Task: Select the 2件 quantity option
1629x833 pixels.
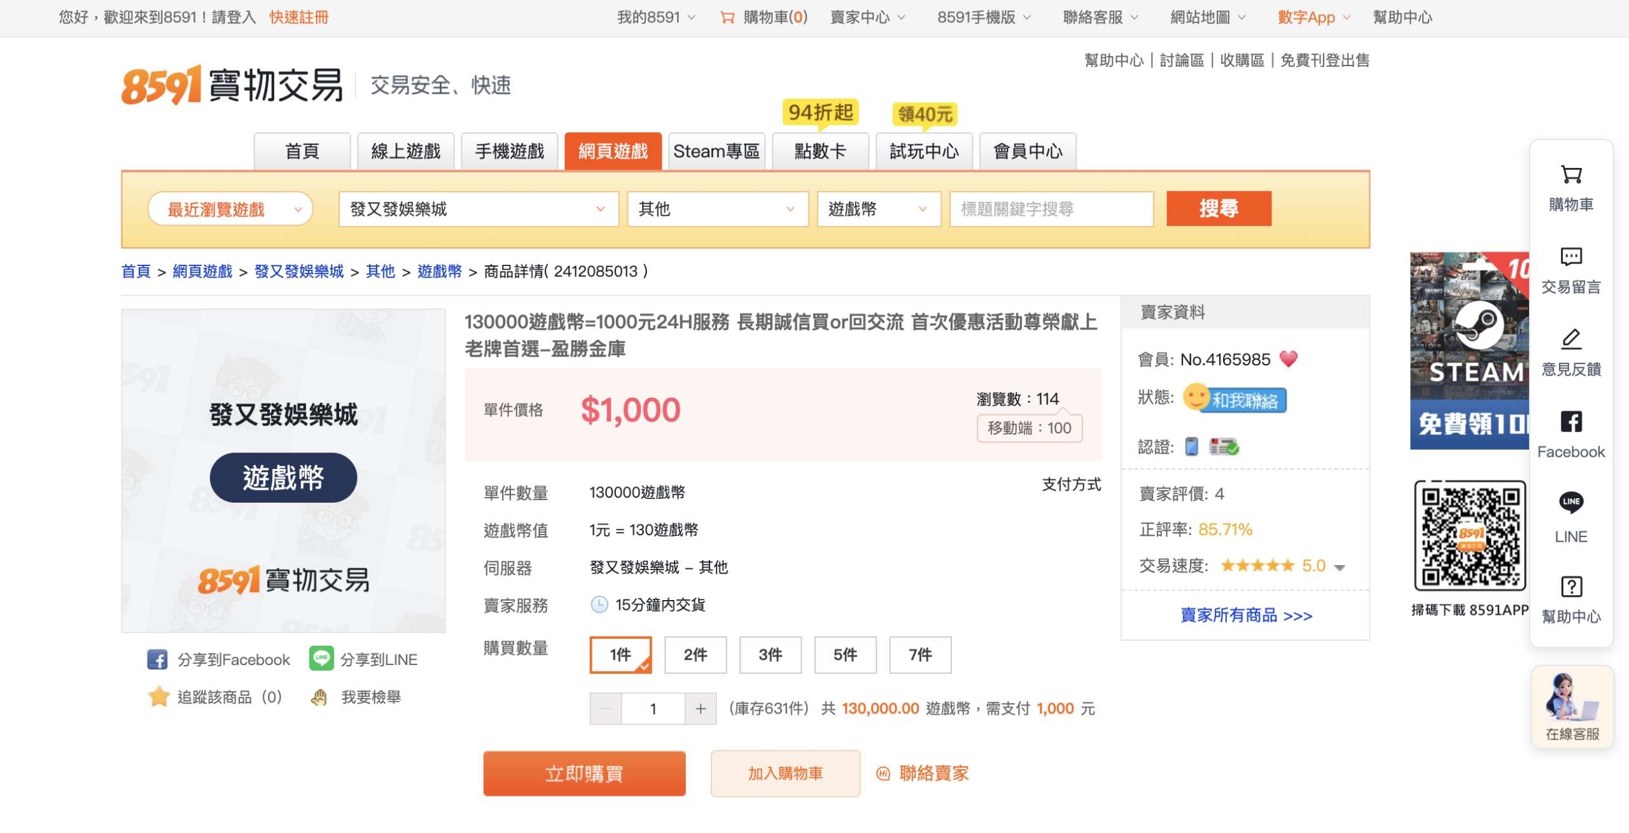Action: coord(695,654)
